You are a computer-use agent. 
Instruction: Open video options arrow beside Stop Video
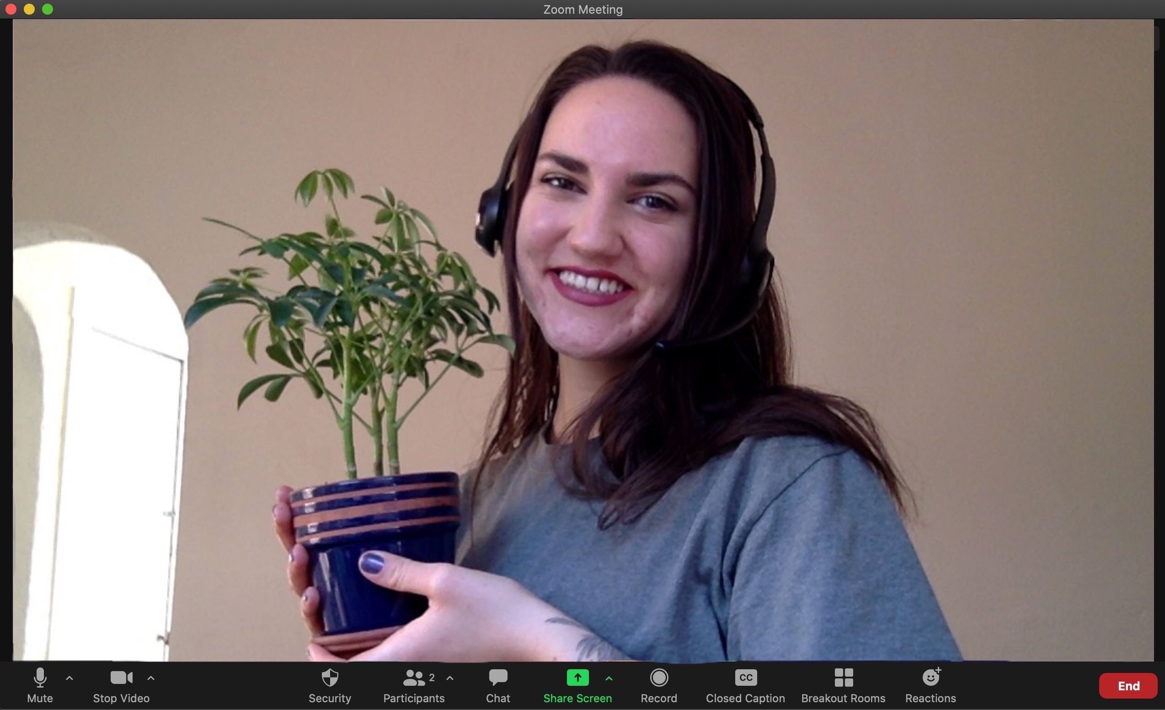[151, 678]
